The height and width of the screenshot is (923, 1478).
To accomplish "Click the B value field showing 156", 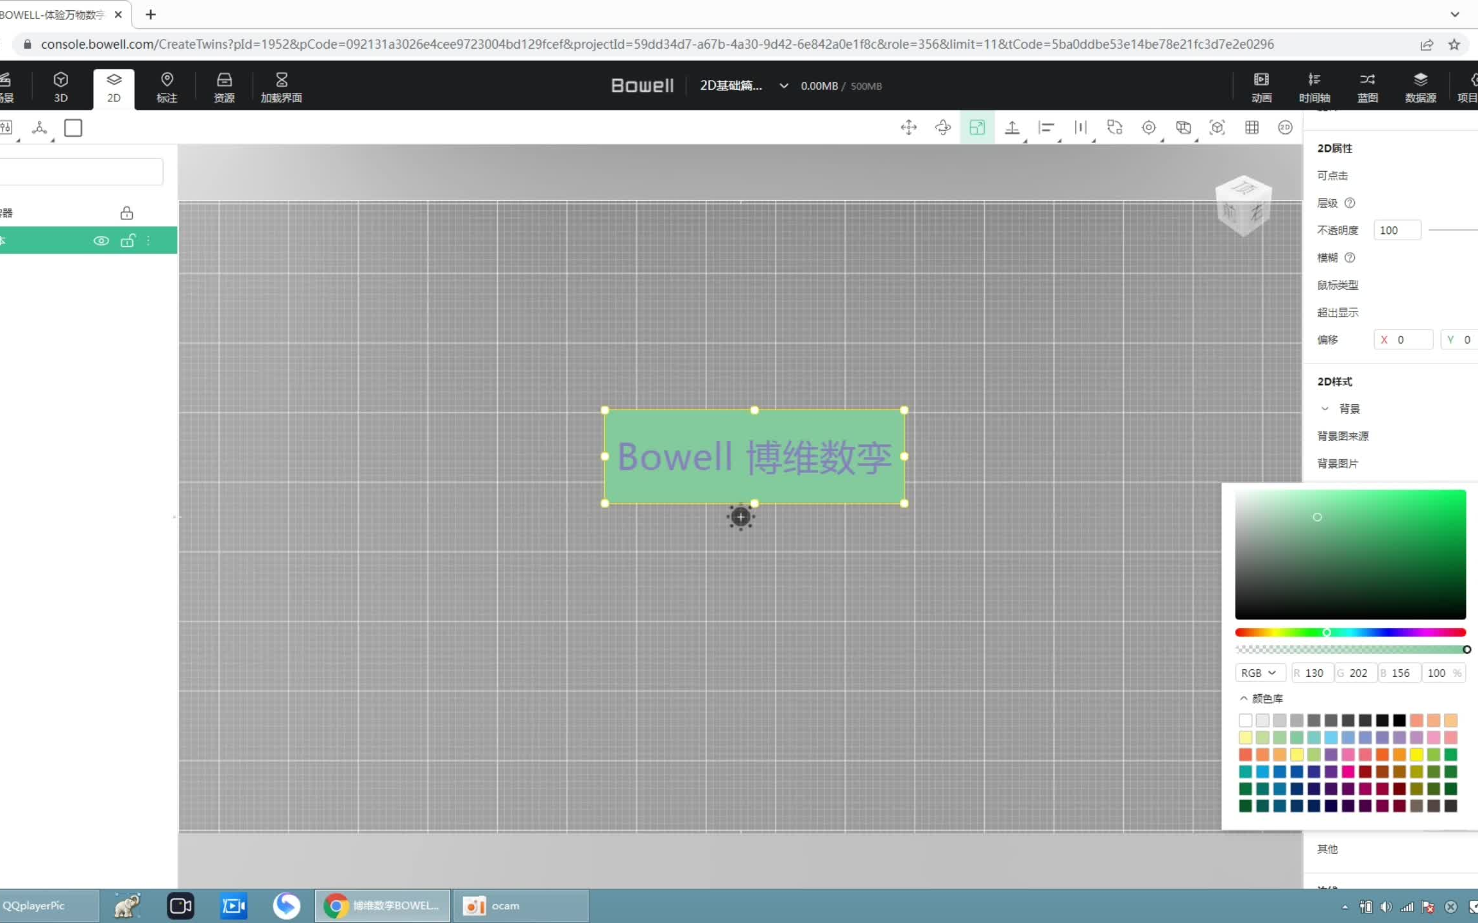I will [1400, 673].
